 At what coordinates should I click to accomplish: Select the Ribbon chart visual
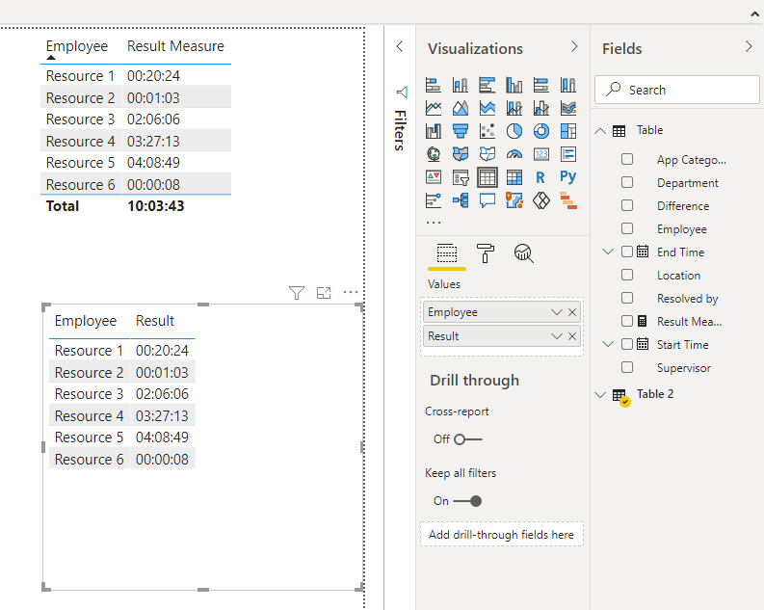click(568, 108)
